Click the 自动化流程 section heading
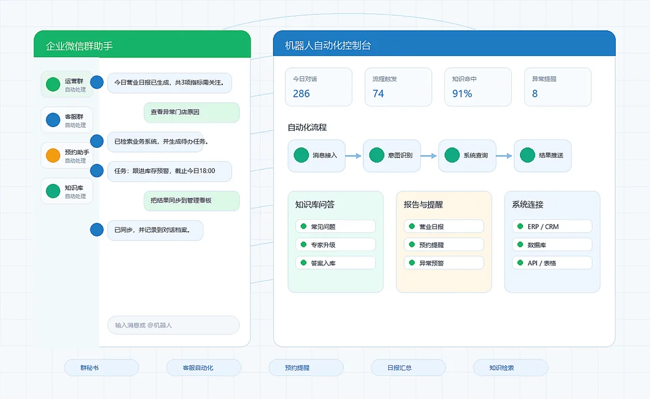The height and width of the screenshot is (399, 650). point(307,127)
